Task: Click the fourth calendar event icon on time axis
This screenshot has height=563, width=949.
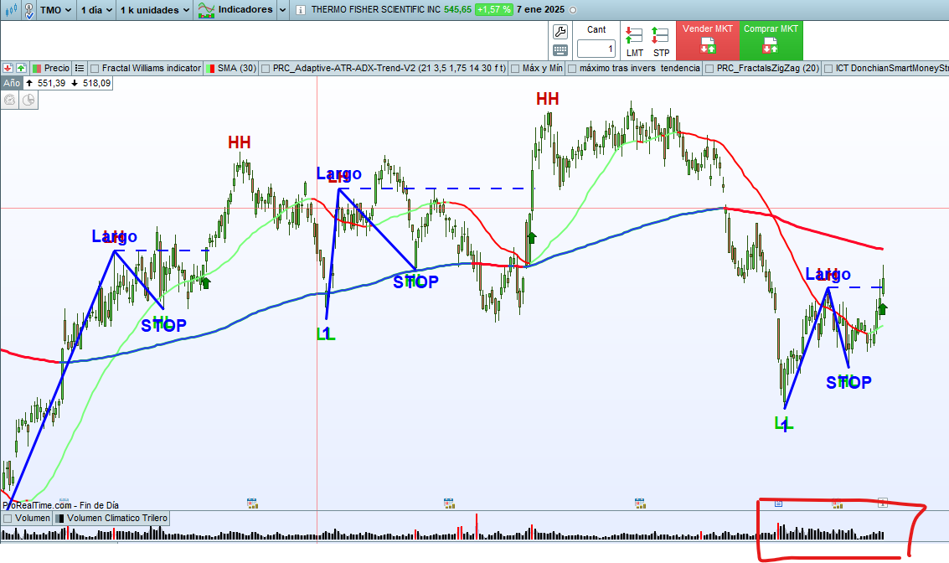Action: (x=640, y=503)
